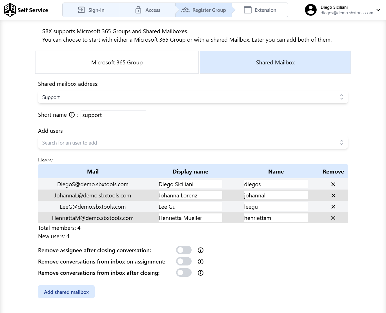Edit name field leegu
Image resolution: width=386 pixels, height=313 pixels.
pos(276,207)
